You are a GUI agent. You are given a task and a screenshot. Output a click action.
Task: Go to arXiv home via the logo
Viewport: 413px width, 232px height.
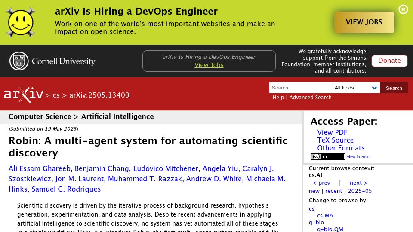[23, 95]
